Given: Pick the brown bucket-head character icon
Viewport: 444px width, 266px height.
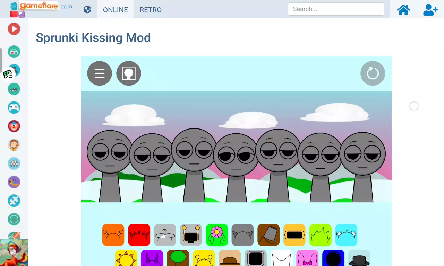Looking at the screenshot, I should pos(268,235).
